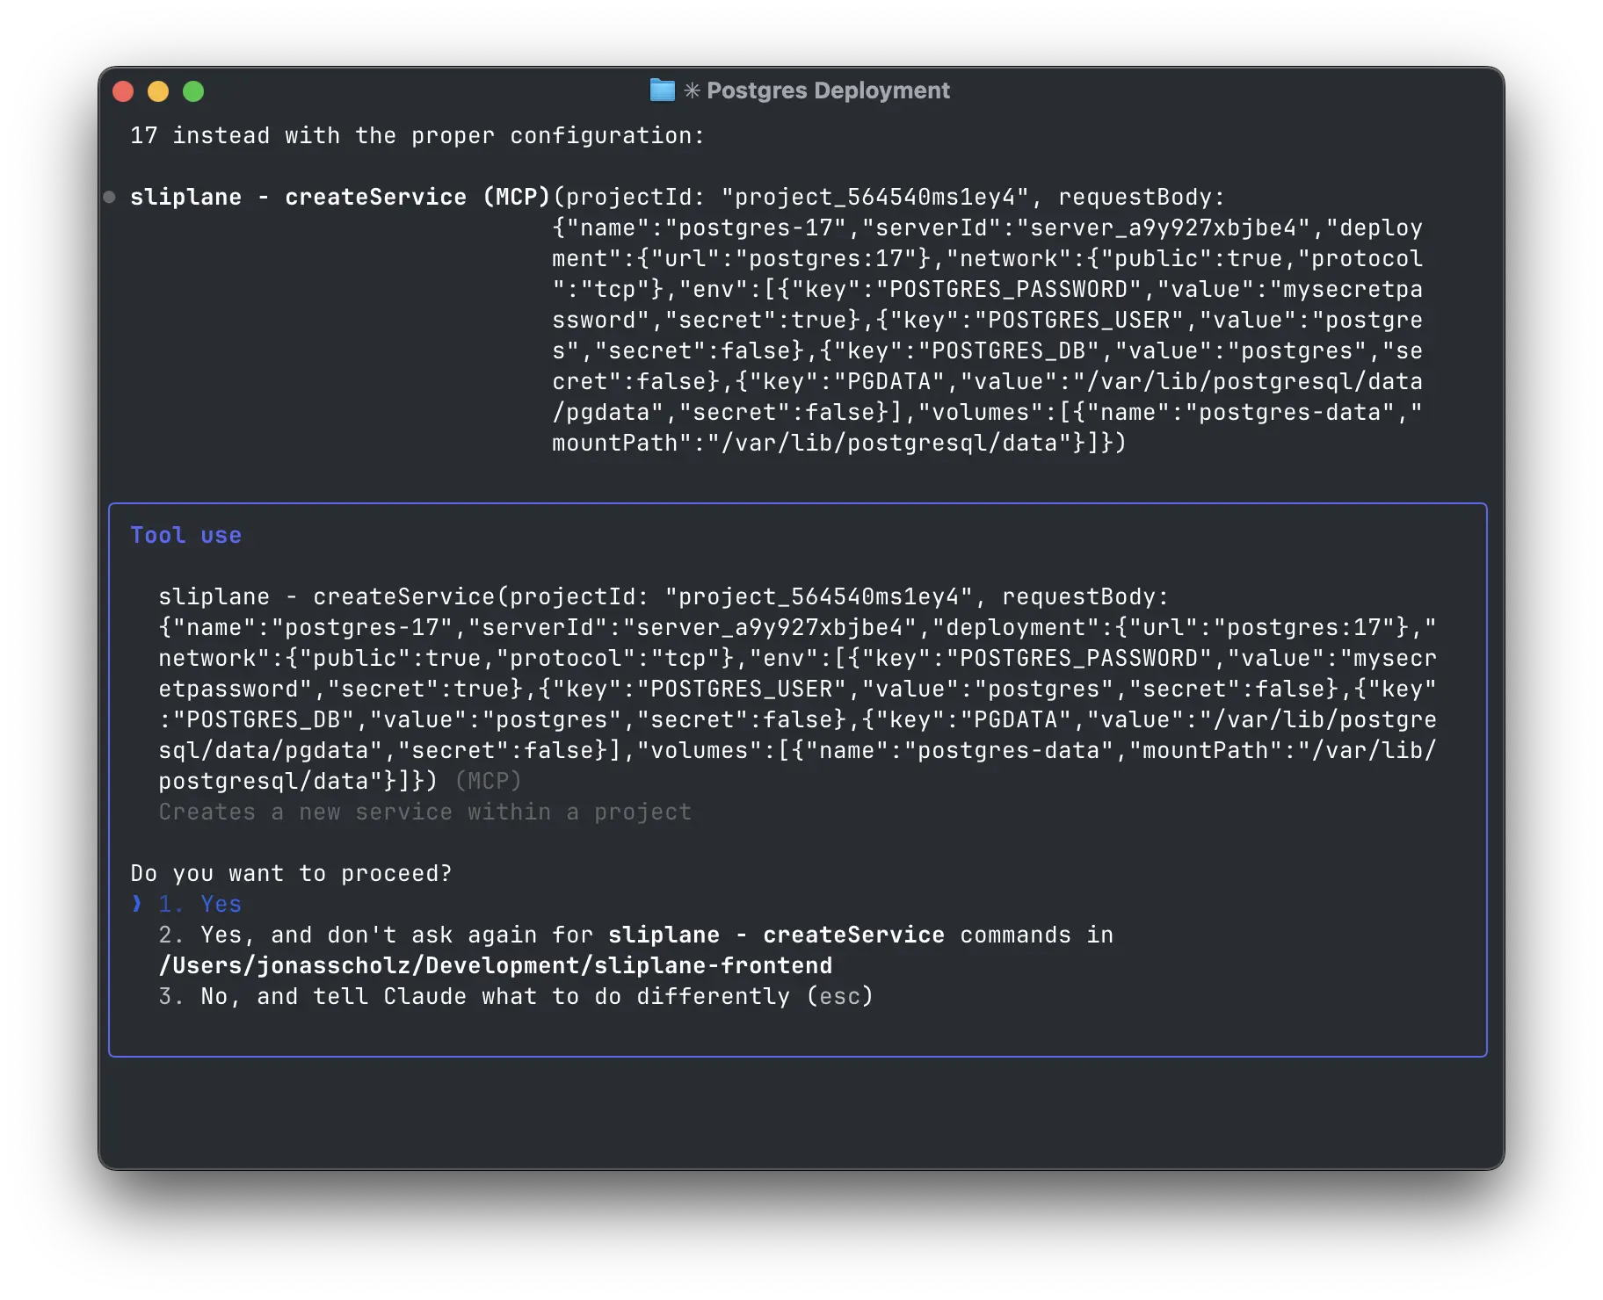The width and height of the screenshot is (1603, 1300).
Task: Click the green traffic light button
Action: pyautogui.click(x=193, y=90)
